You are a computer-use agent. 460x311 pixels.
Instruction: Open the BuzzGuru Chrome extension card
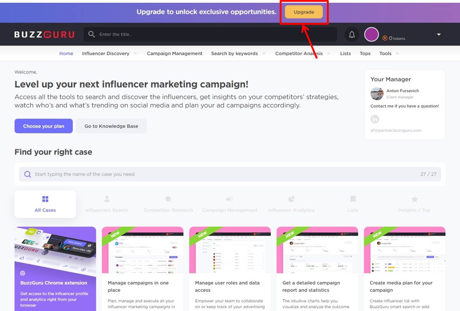click(x=55, y=269)
